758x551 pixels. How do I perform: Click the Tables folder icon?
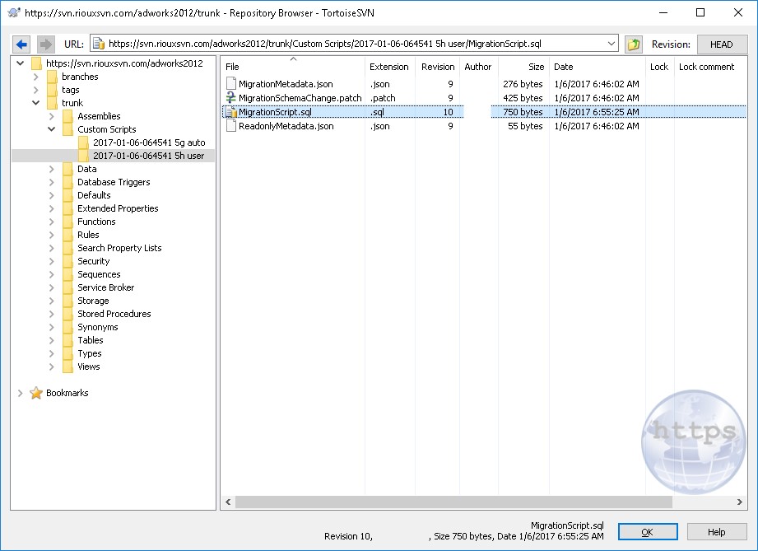point(67,340)
